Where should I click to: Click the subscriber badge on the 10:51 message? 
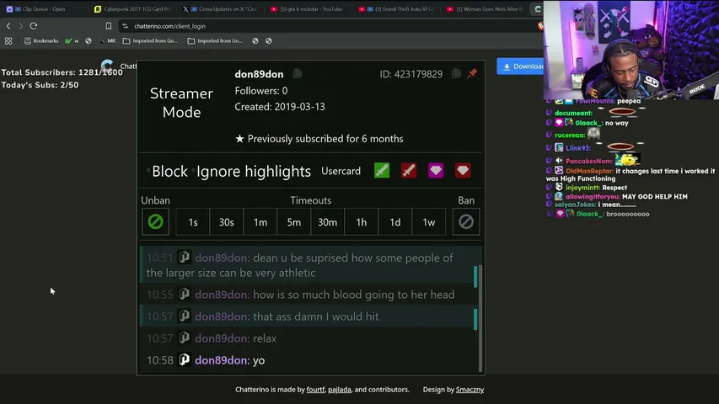click(185, 257)
